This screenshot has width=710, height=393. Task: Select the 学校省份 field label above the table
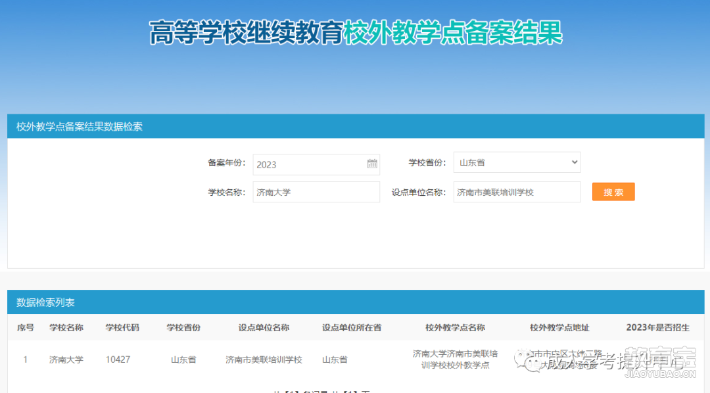(427, 162)
